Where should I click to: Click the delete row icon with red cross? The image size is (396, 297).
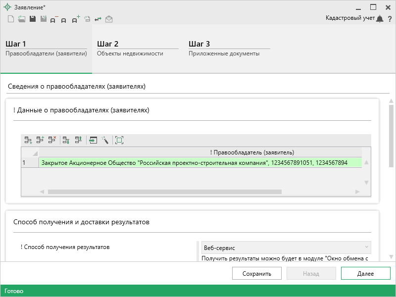52,140
